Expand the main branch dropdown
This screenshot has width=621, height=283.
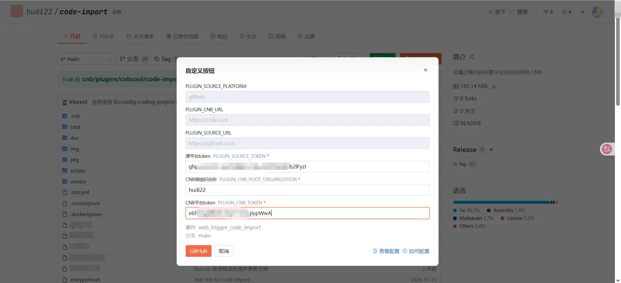point(86,59)
